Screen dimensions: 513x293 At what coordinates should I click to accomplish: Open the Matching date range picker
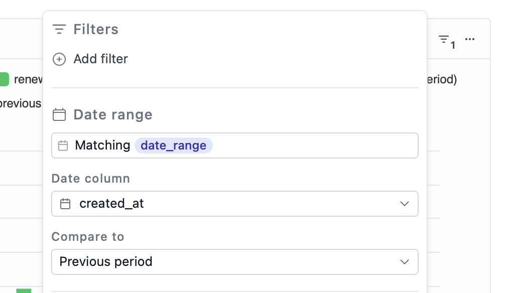pos(235,145)
